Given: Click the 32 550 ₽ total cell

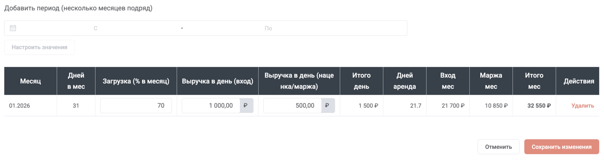Looking at the screenshot, I should 539,105.
